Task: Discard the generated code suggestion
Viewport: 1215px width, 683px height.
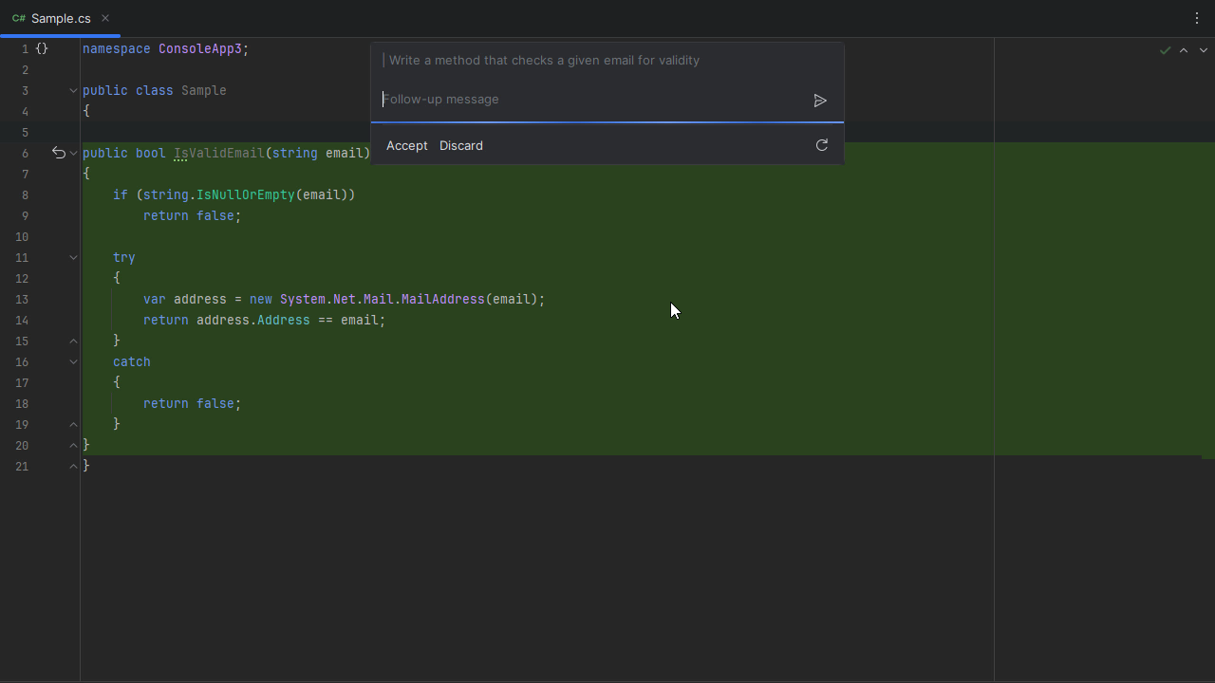Action: coord(460,145)
